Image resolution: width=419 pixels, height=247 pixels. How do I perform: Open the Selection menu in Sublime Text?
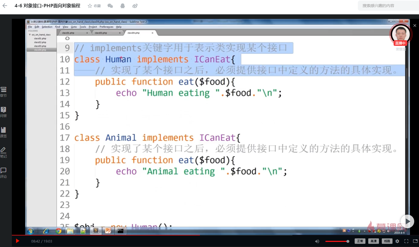coord(47,27)
